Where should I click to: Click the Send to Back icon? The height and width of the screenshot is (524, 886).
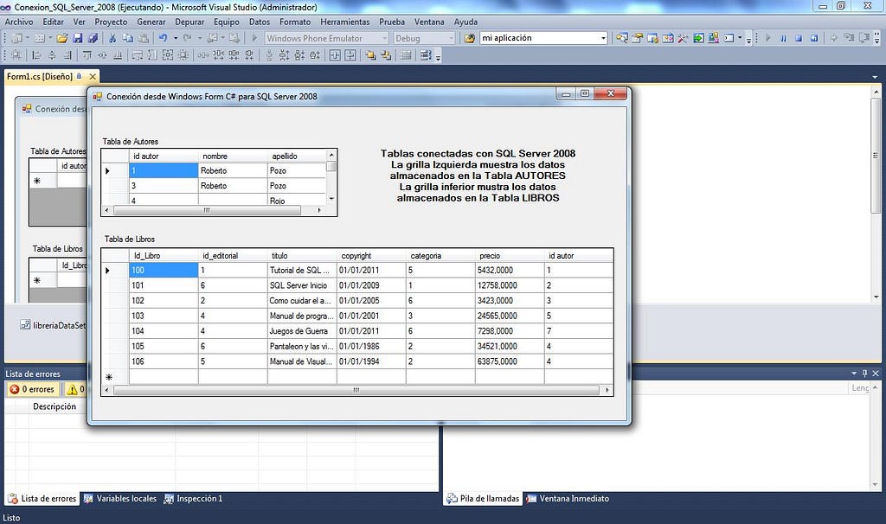click(386, 54)
